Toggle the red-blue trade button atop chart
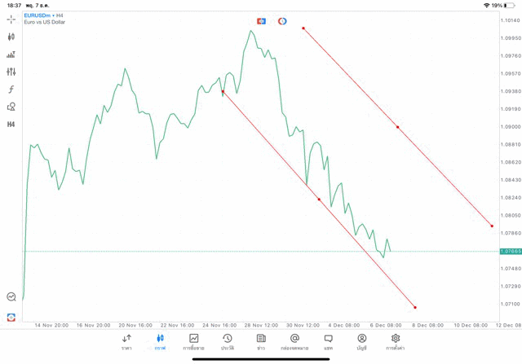522x364 pixels. click(x=260, y=20)
